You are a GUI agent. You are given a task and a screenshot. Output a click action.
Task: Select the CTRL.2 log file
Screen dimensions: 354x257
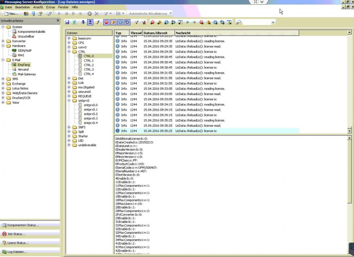(88, 65)
